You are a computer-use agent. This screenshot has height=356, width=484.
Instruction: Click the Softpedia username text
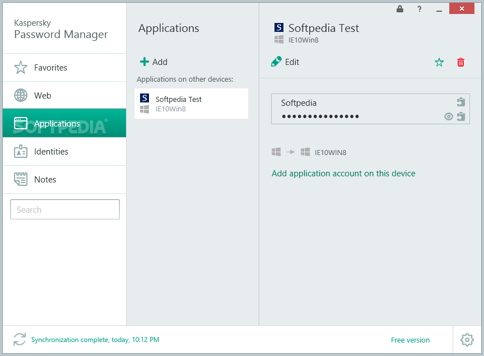[x=299, y=103]
